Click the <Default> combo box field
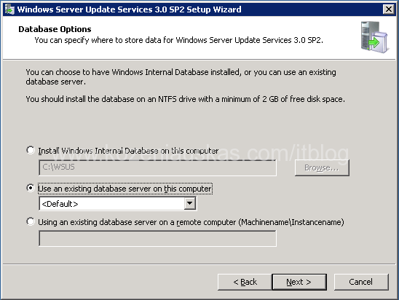 (x=117, y=203)
